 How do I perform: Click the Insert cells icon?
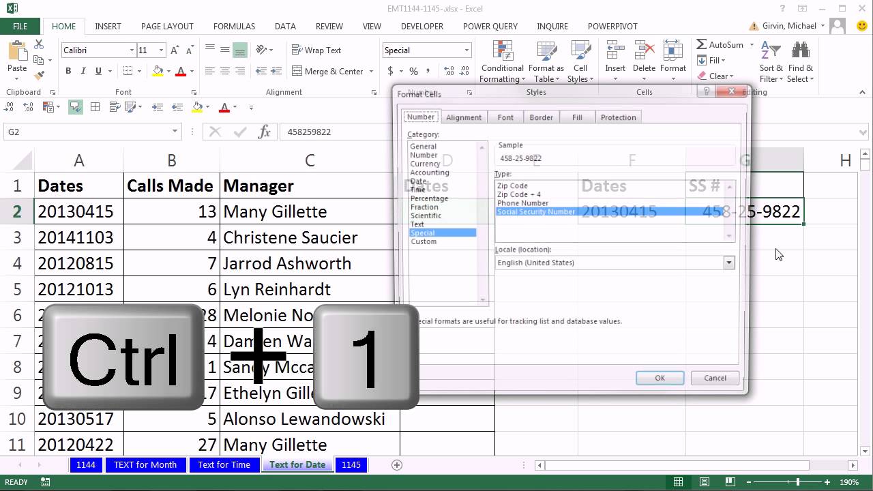pos(615,51)
